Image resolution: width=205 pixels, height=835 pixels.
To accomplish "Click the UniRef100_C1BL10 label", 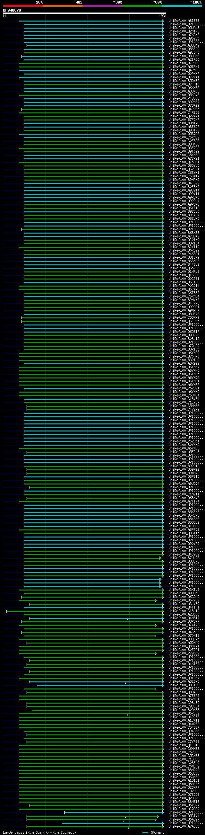I will [184, 611].
